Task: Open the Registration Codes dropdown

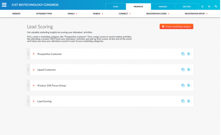Action: point(157,14)
